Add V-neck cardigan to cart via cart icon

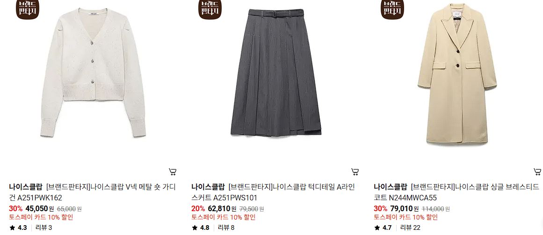click(173, 171)
